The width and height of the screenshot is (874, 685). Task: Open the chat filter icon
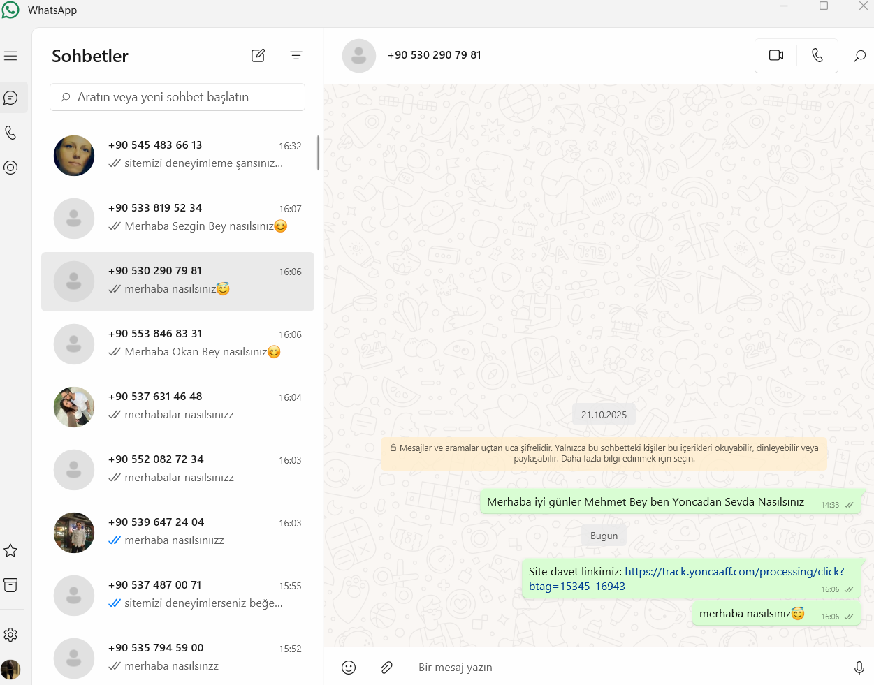click(296, 56)
